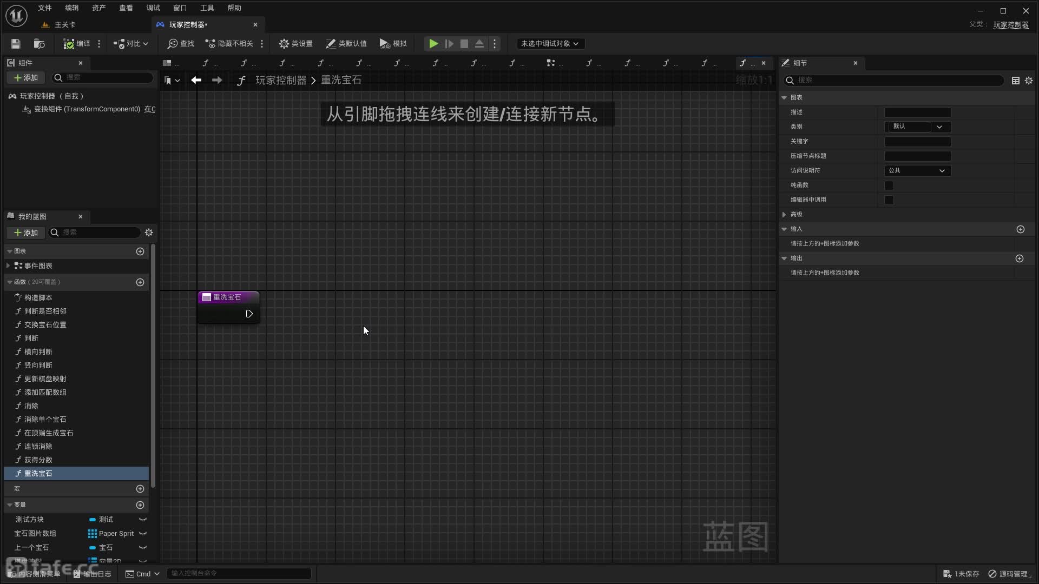Toggle the 纯函数 checkbox
Viewport: 1039px width, 584px height.
(889, 185)
